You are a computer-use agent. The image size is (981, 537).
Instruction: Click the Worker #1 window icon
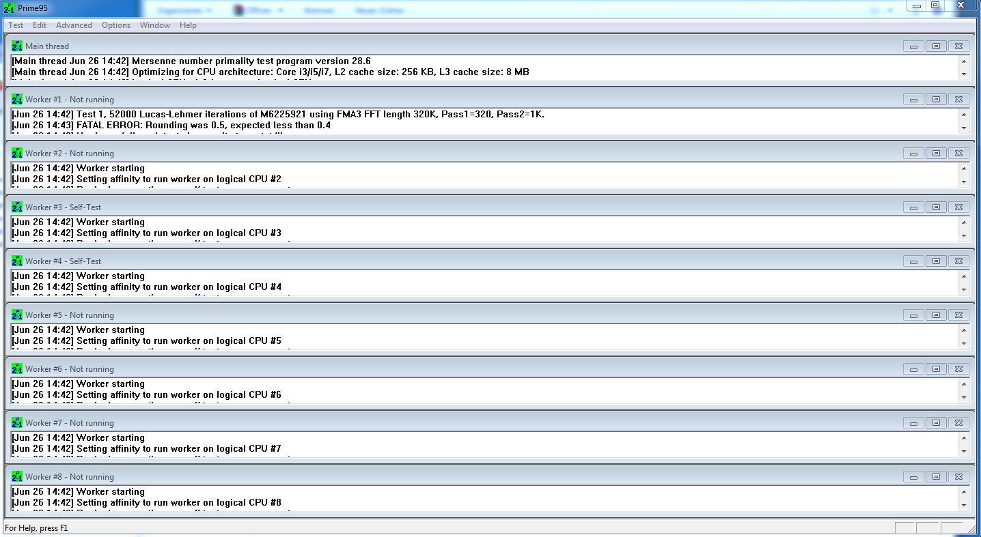point(17,99)
